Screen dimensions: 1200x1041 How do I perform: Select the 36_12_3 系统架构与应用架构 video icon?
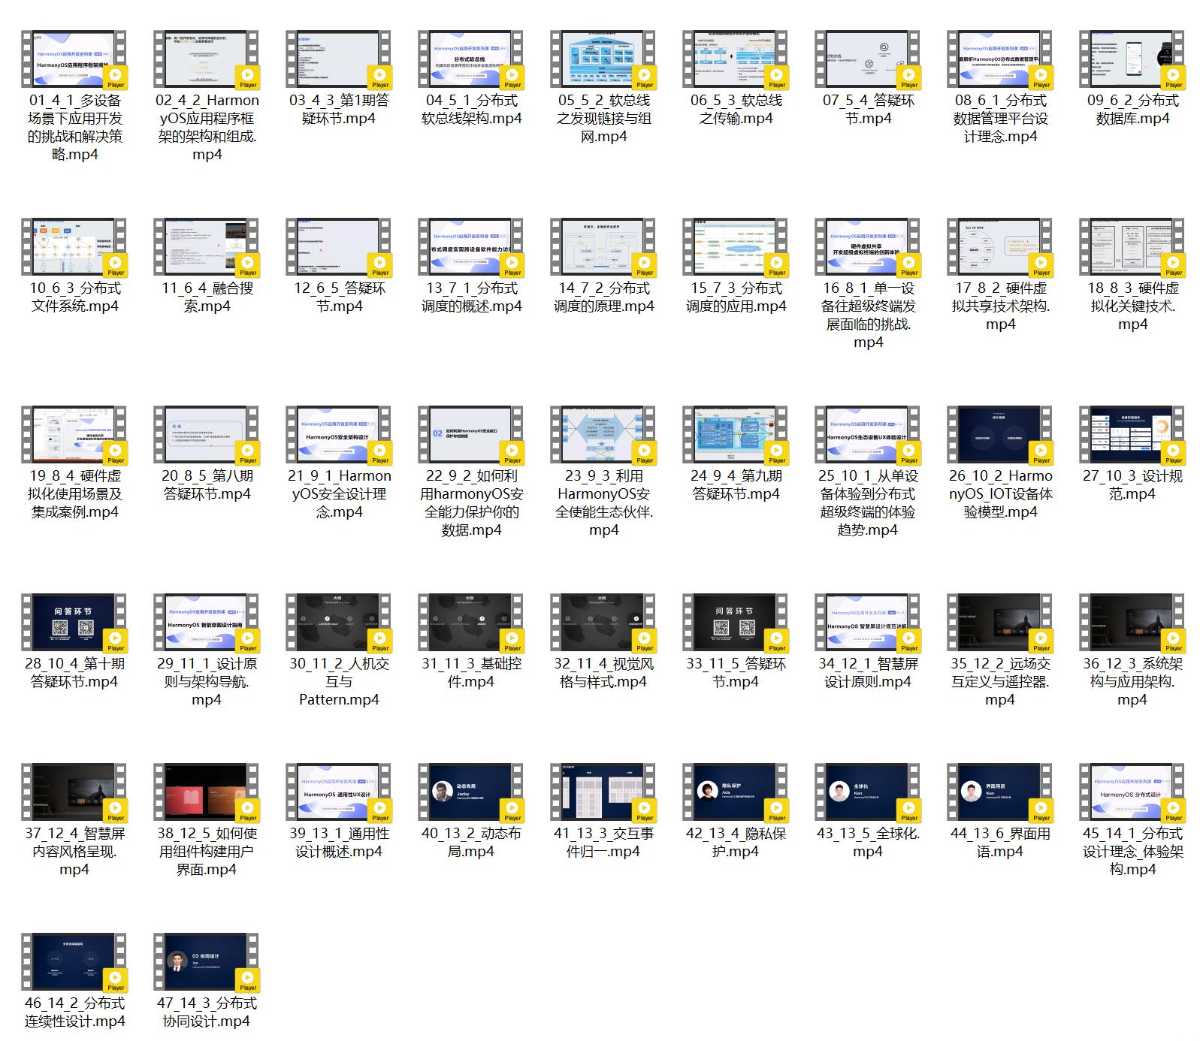pos(1132,623)
